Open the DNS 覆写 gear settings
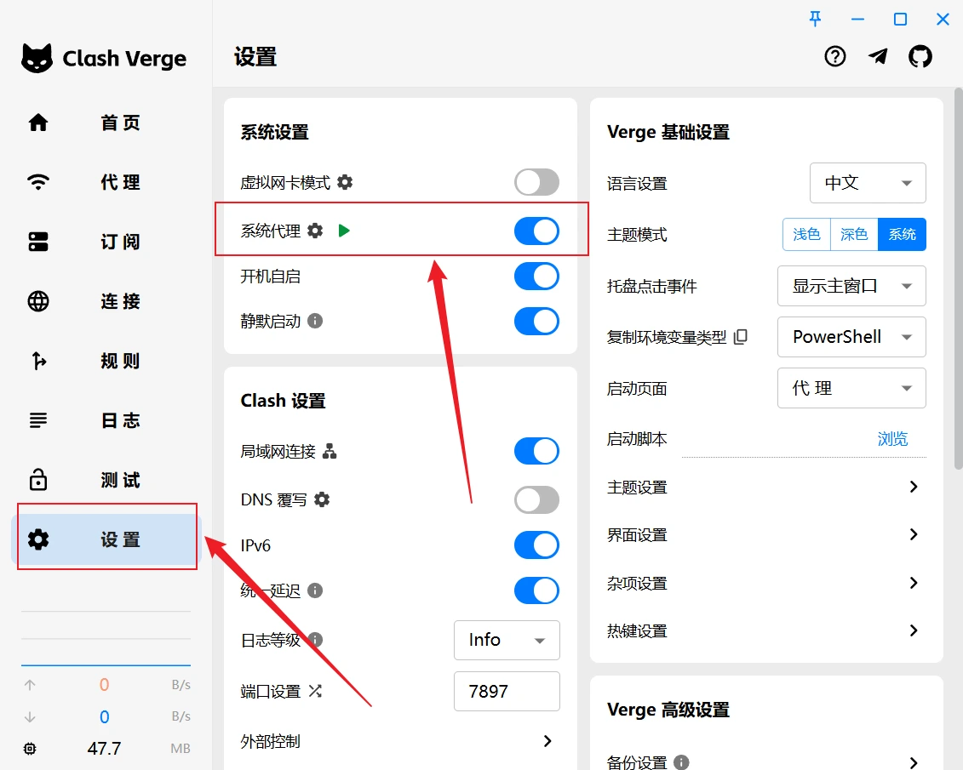Viewport: 963px width, 770px height. click(x=322, y=499)
